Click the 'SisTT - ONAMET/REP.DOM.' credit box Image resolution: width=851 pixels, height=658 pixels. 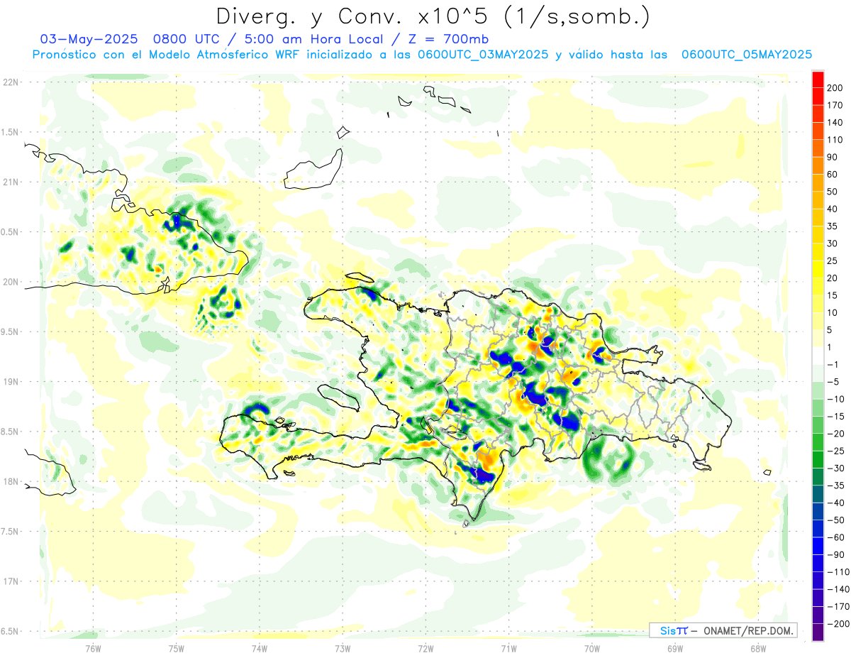click(x=723, y=630)
